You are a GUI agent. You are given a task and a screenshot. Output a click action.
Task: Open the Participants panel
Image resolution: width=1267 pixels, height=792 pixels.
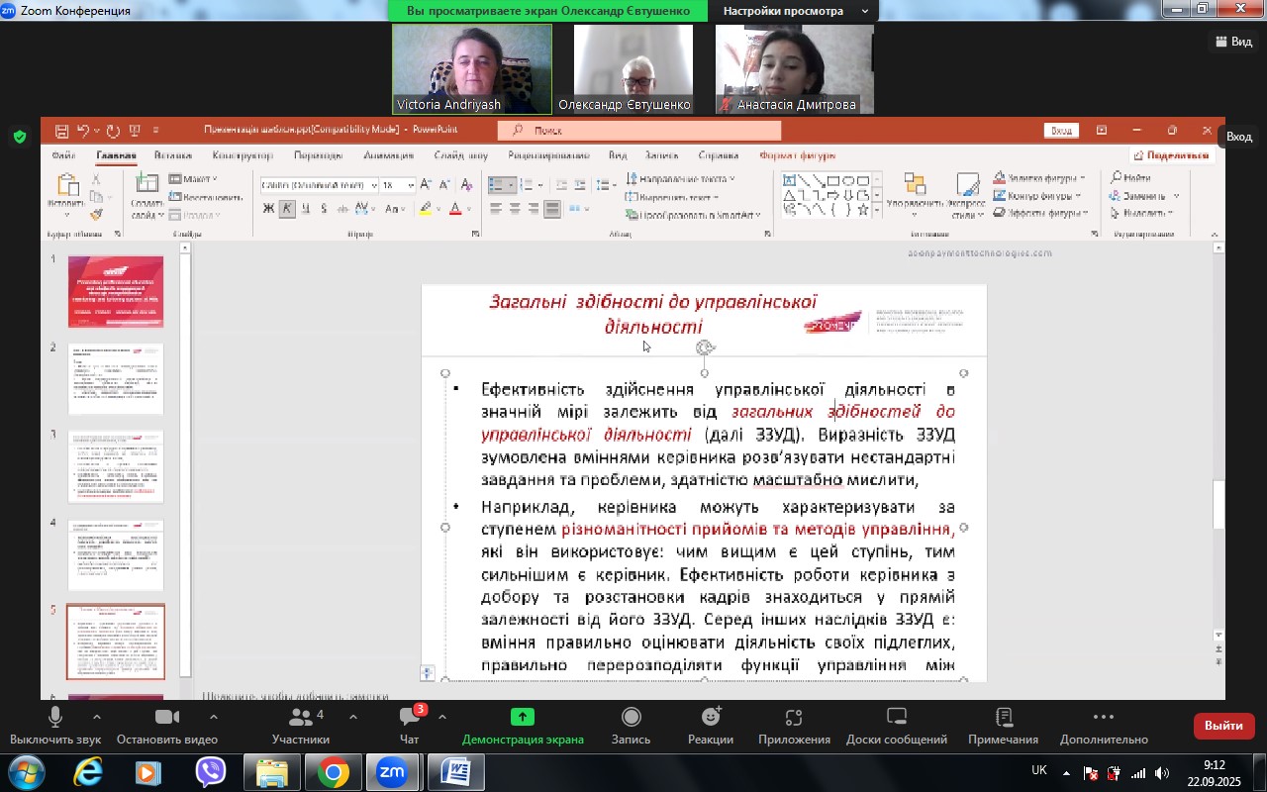click(x=300, y=718)
